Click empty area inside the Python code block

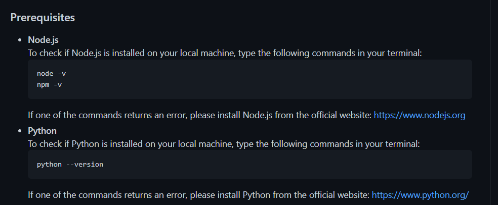(286, 165)
